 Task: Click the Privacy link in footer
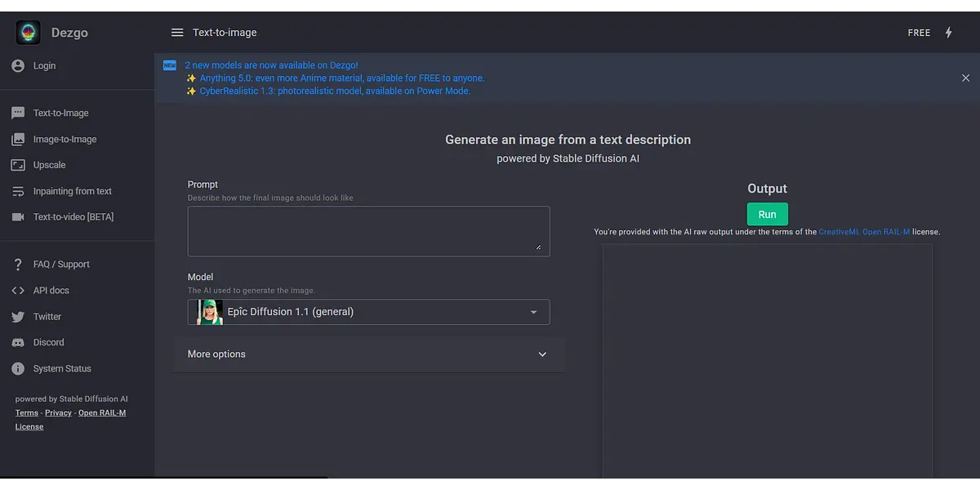coord(58,413)
